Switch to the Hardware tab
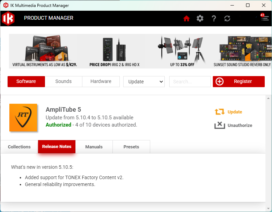The image size is (272, 212). click(x=101, y=82)
